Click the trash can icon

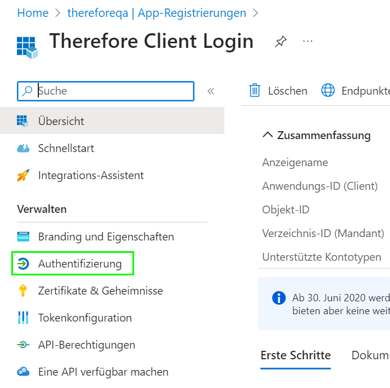tap(255, 90)
